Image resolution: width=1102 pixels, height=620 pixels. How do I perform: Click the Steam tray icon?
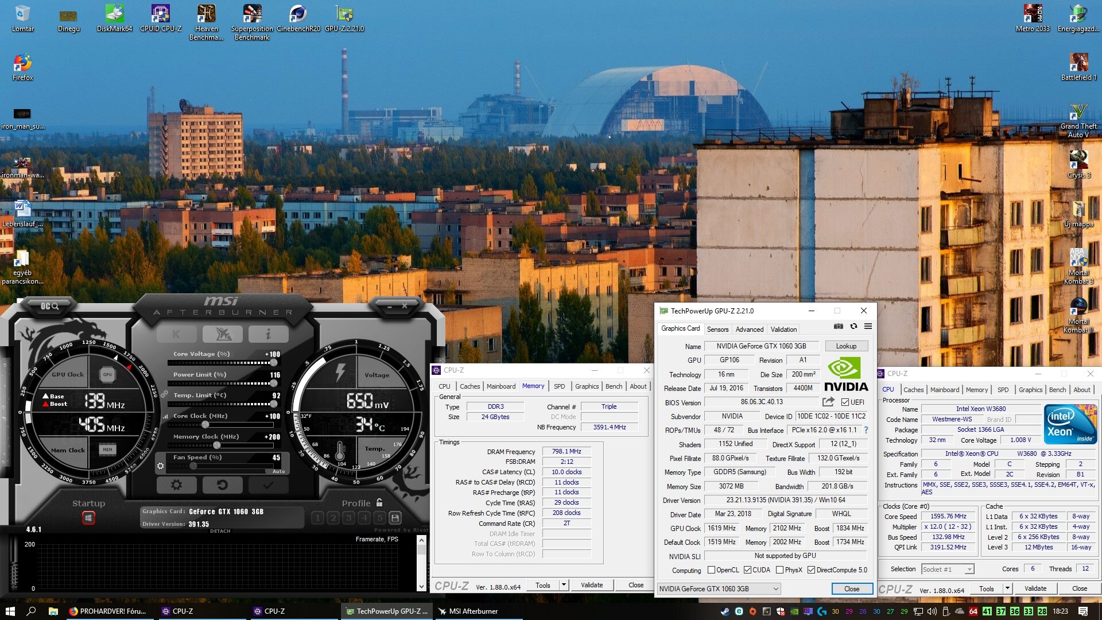tap(725, 611)
